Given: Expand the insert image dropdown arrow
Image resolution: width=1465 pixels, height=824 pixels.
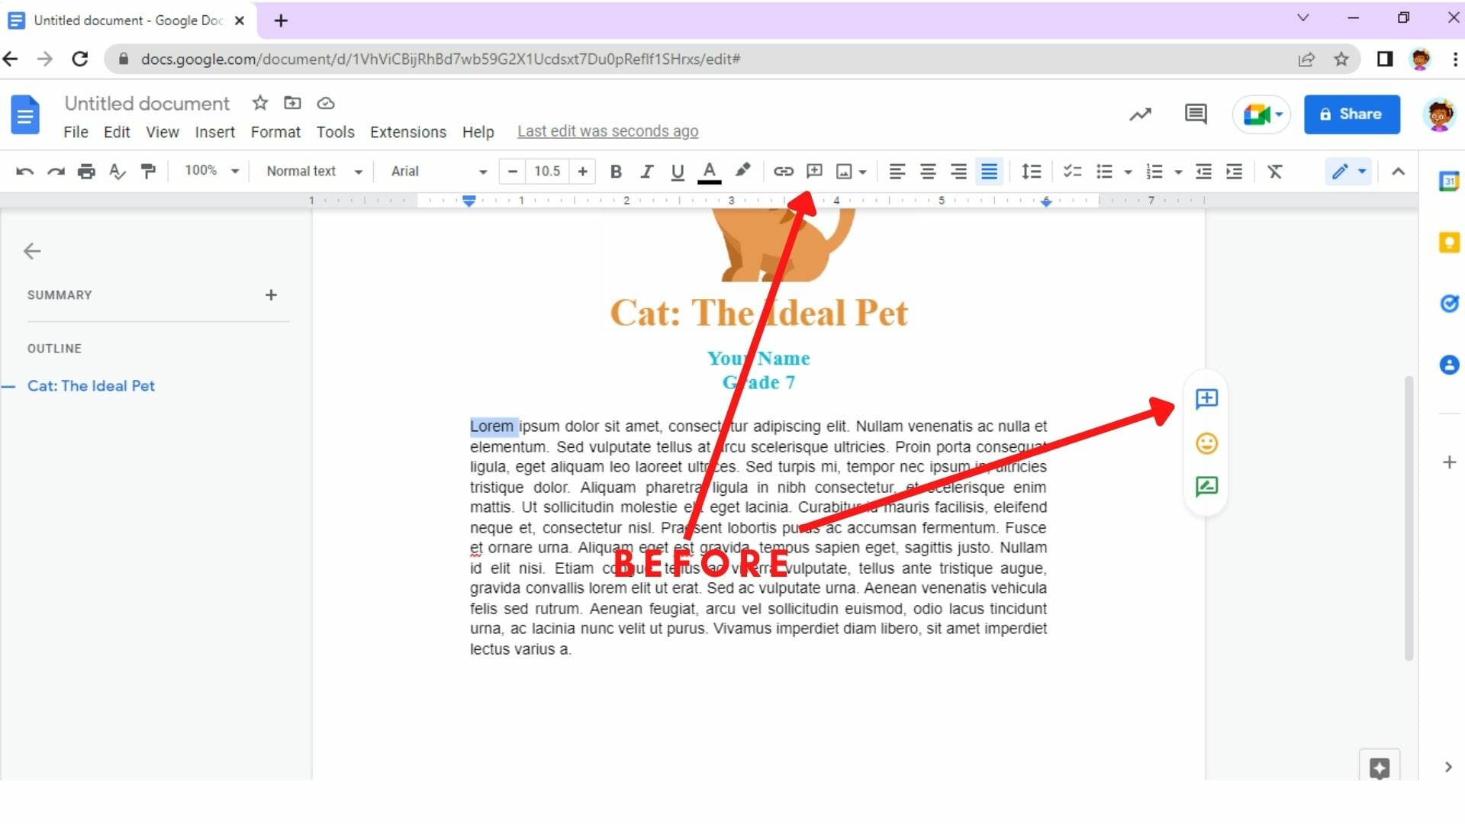Looking at the screenshot, I should coord(863,172).
